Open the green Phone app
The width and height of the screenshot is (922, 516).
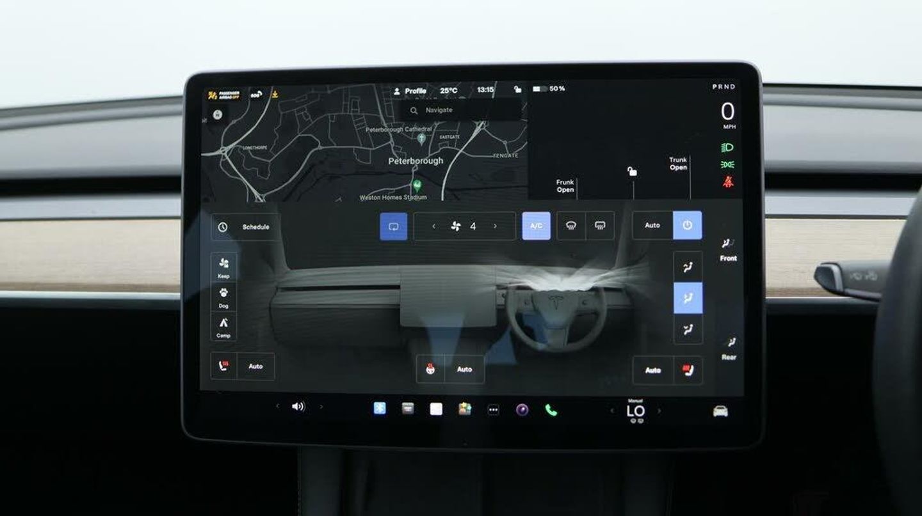point(551,410)
